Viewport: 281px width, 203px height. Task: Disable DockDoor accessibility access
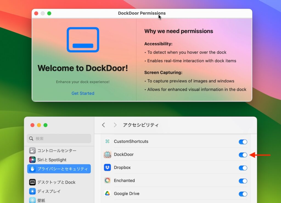pos(243,155)
